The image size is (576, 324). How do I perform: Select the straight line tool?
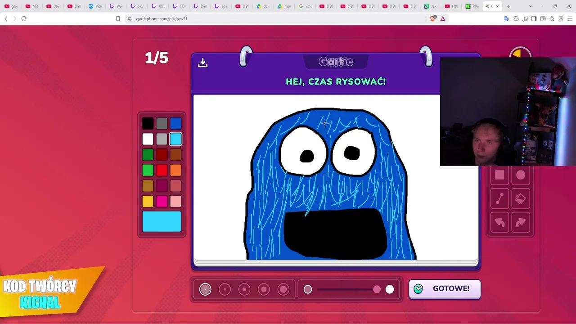pos(499,199)
